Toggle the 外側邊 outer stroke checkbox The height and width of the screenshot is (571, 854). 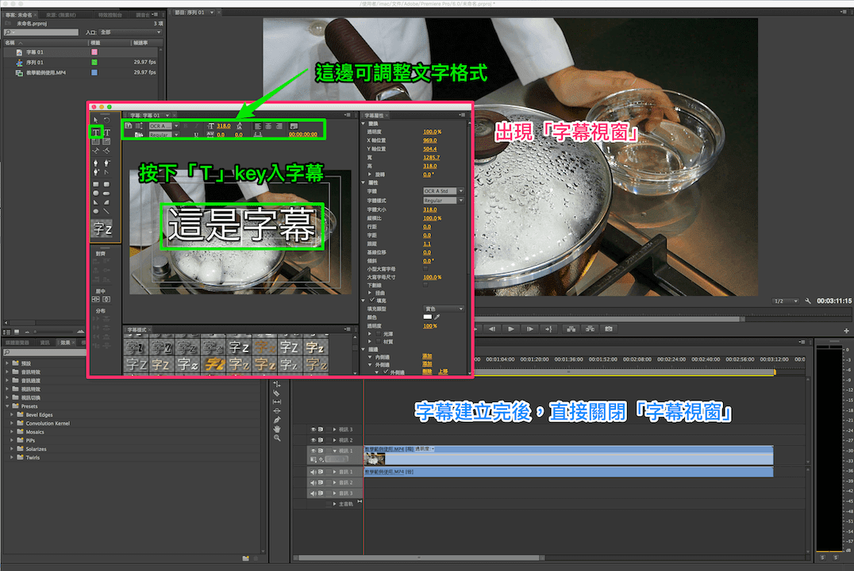(x=386, y=372)
